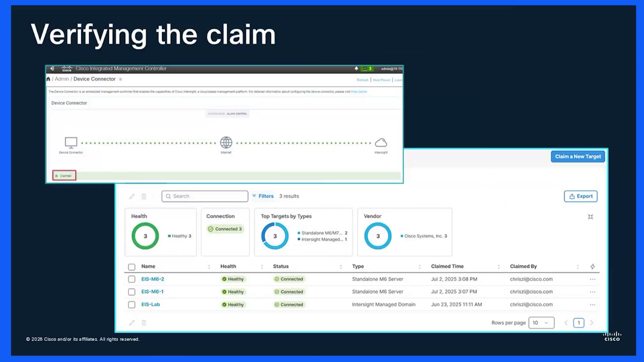Open the Claimed Time column options

(x=499, y=267)
